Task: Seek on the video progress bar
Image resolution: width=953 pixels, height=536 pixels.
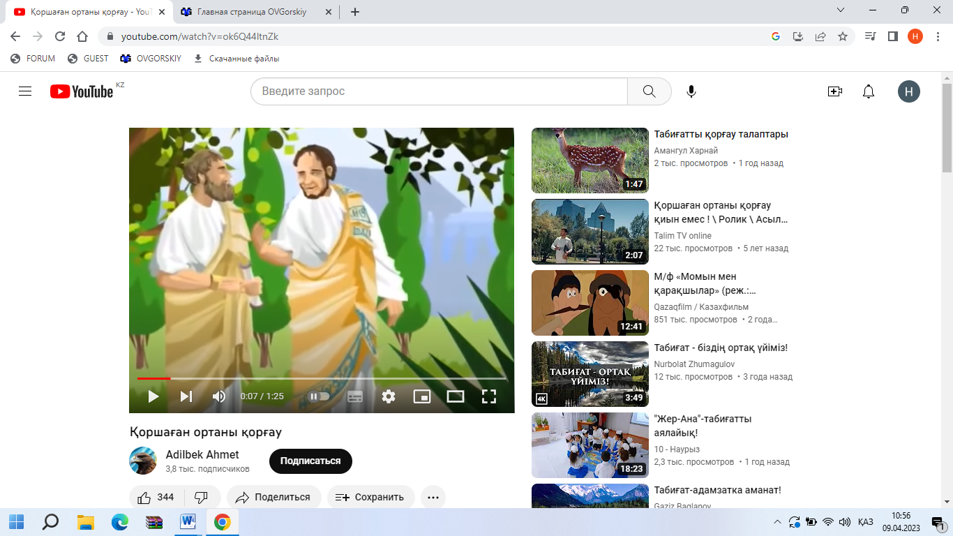Action: (x=322, y=378)
